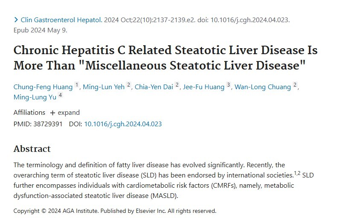Screen dimensions: 342x218
Task: Open author Jee-Fu Huang's link
Action: point(203,87)
